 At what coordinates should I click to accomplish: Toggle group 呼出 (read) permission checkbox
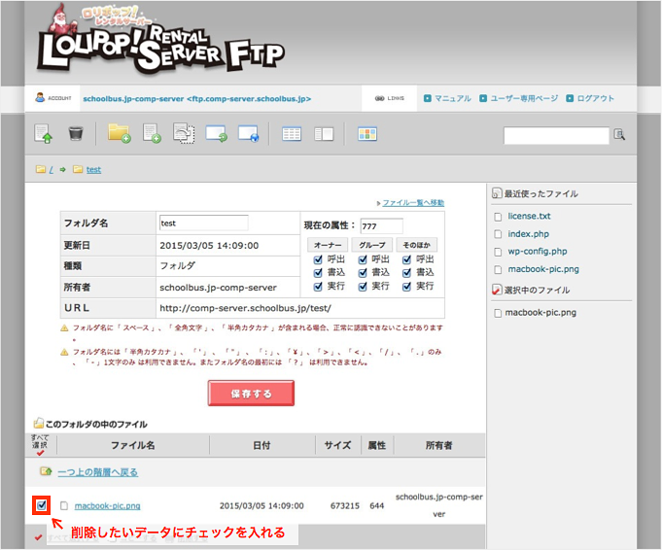pos(363,259)
